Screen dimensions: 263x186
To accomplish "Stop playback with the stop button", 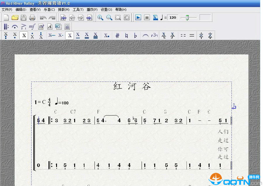I will pyautogui.click(x=147, y=18).
